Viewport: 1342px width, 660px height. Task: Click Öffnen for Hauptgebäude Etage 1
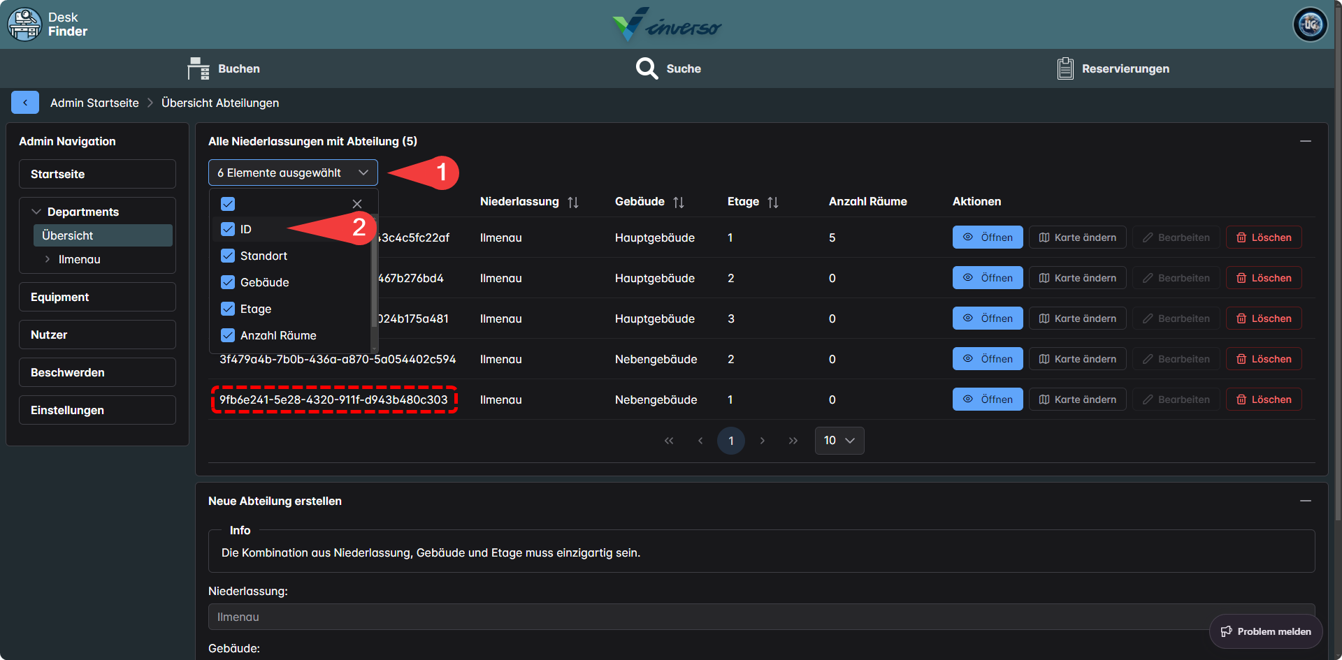(x=988, y=237)
